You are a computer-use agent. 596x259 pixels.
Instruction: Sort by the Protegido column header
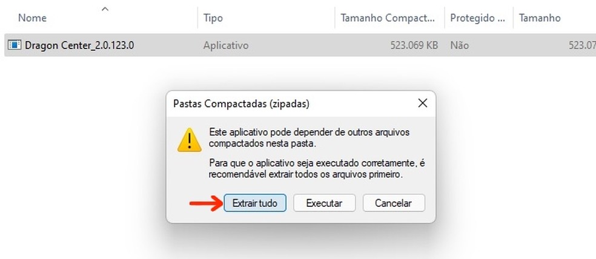[477, 18]
